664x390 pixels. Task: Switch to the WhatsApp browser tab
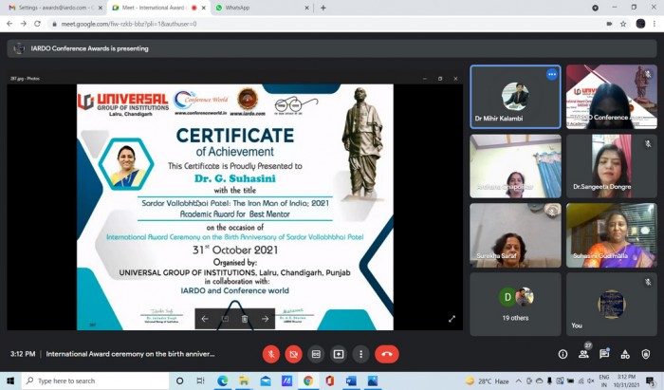[x=251, y=8]
